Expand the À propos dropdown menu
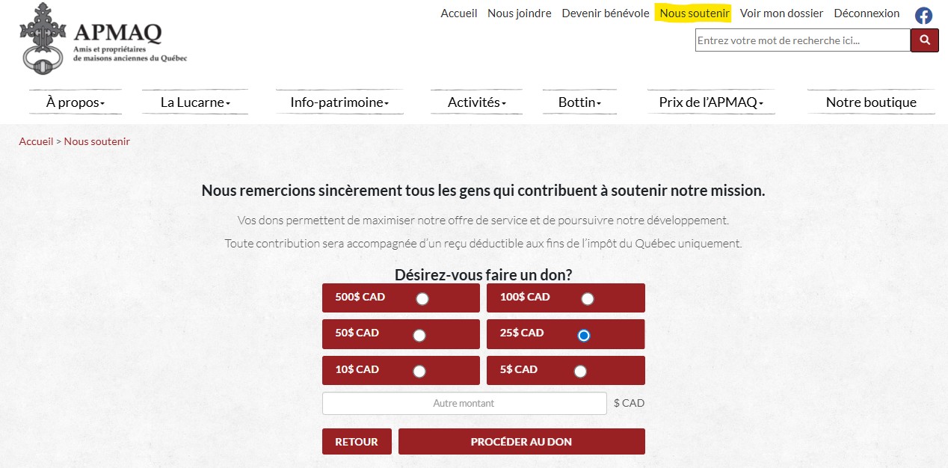Screen dimensions: 948x468 [76, 102]
